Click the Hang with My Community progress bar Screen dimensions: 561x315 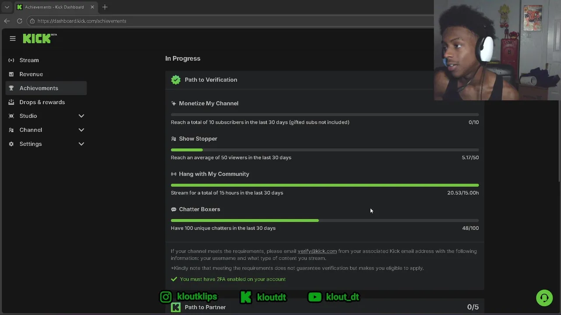325,185
